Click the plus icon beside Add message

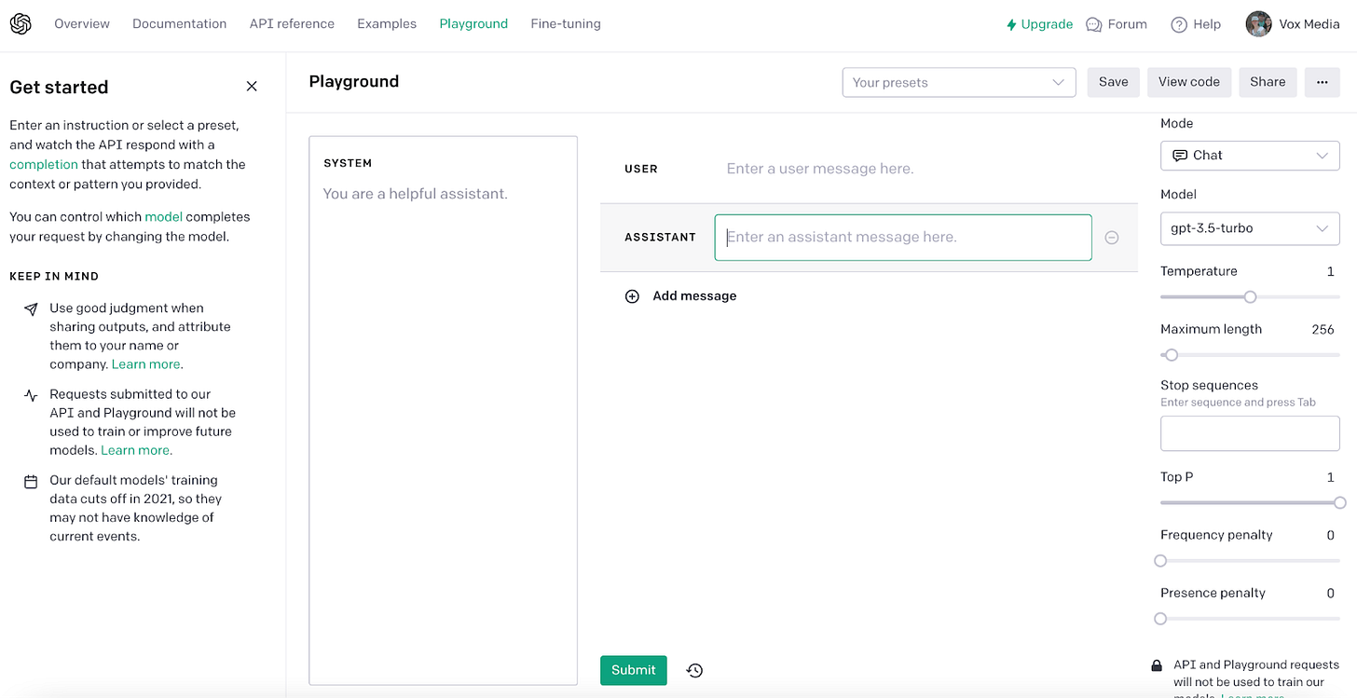pyautogui.click(x=632, y=296)
